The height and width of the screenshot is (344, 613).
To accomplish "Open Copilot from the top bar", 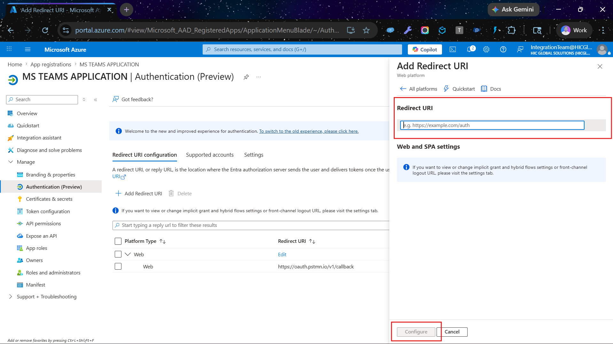I will [425, 49].
